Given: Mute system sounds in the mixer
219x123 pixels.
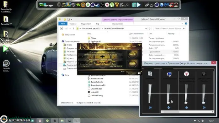Looking at the screenshot, I should [x=169, y=108].
